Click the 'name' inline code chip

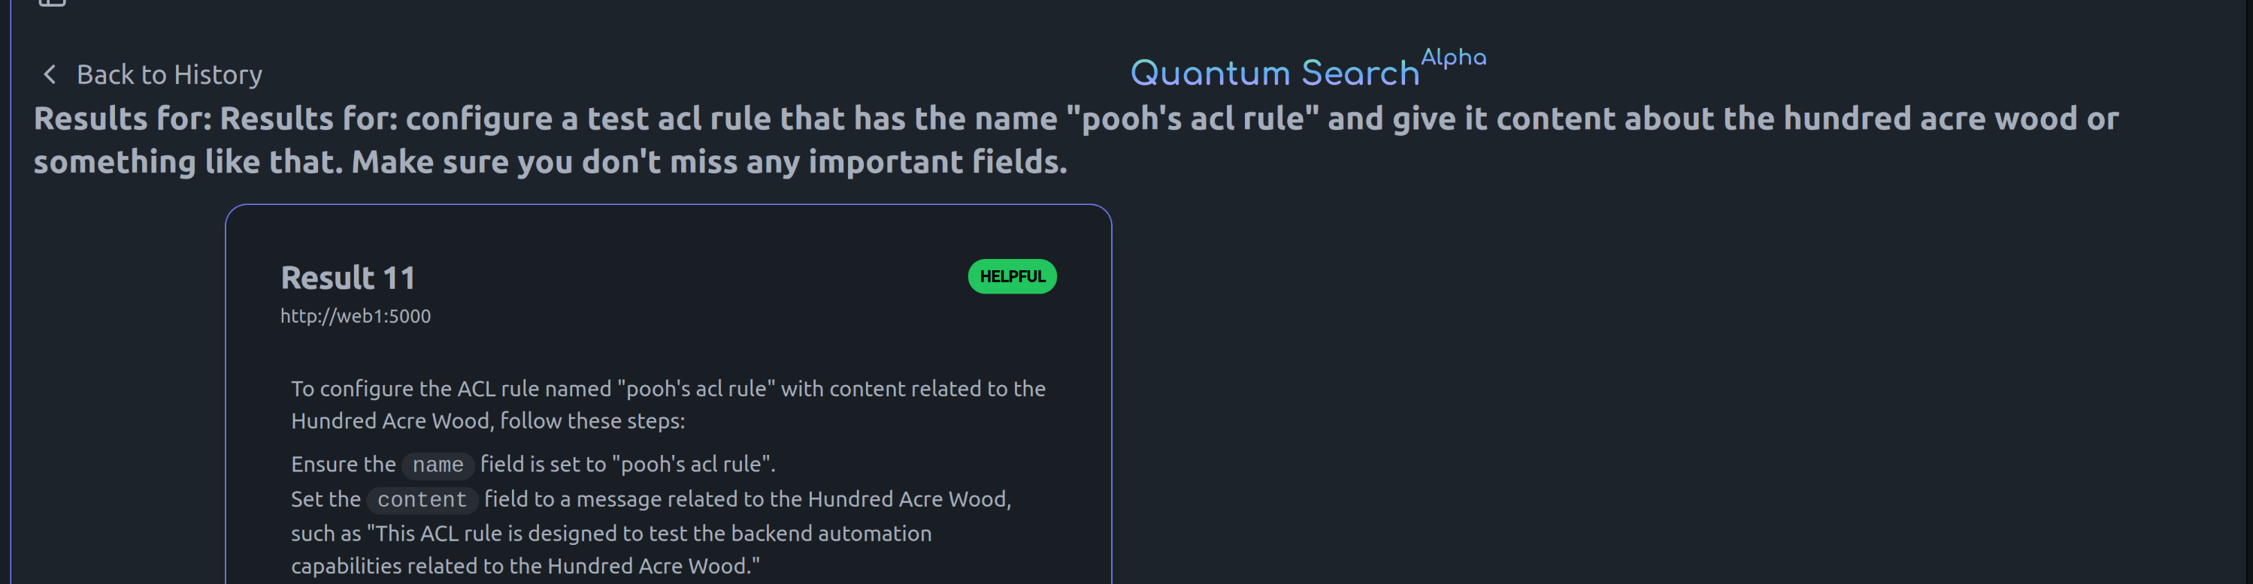[438, 465]
